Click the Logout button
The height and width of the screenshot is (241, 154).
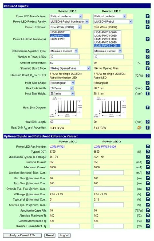pos(64,235)
